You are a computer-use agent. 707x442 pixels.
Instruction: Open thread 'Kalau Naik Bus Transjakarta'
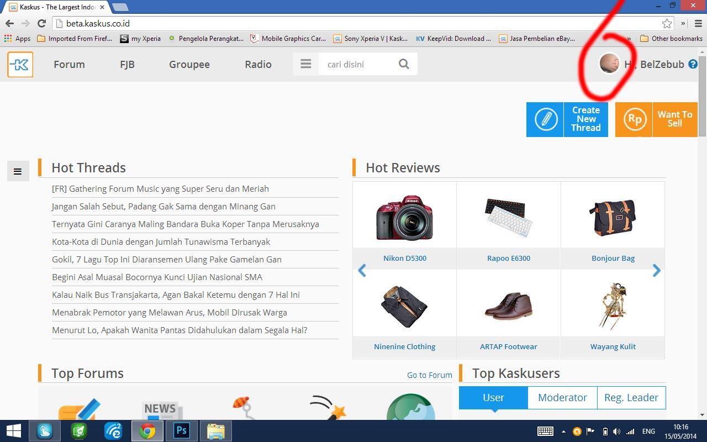(x=176, y=294)
